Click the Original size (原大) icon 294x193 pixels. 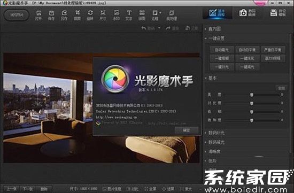(x=186, y=189)
